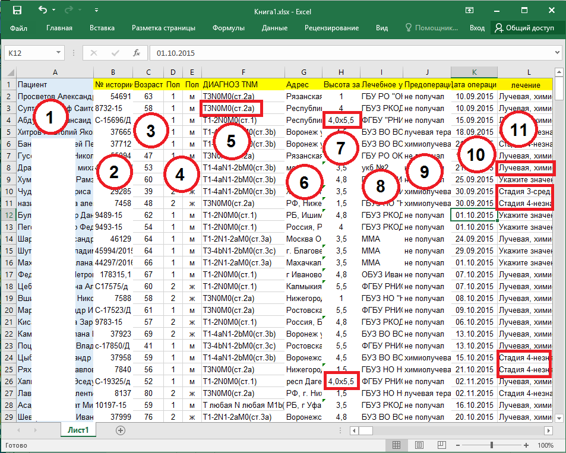Open the Разметка страницы ribbon tab
This screenshot has height=453, width=566.
(x=163, y=28)
